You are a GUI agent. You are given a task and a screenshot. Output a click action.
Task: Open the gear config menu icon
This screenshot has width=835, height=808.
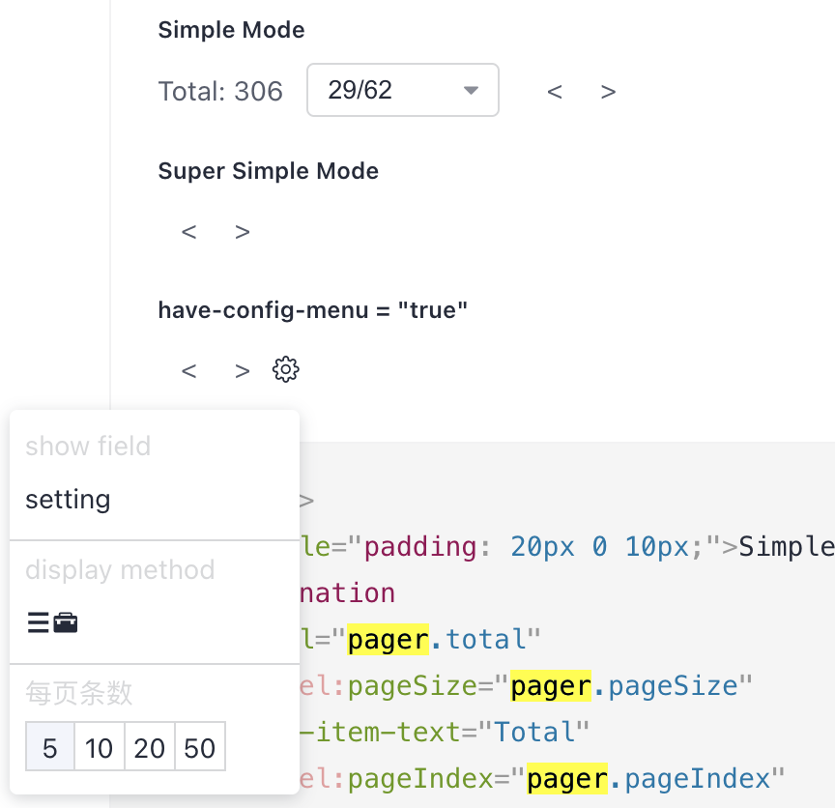click(286, 369)
